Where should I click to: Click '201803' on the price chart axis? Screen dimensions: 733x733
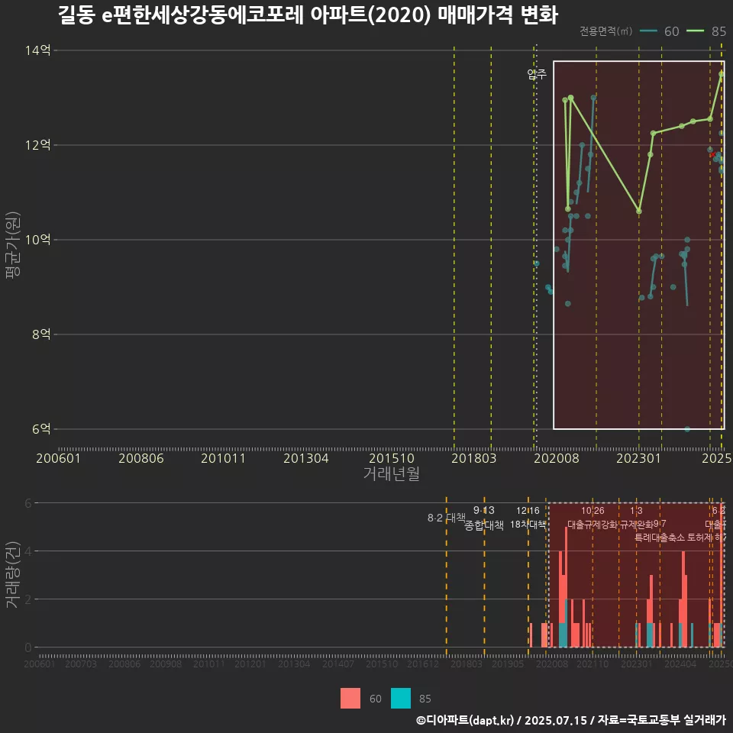point(473,458)
